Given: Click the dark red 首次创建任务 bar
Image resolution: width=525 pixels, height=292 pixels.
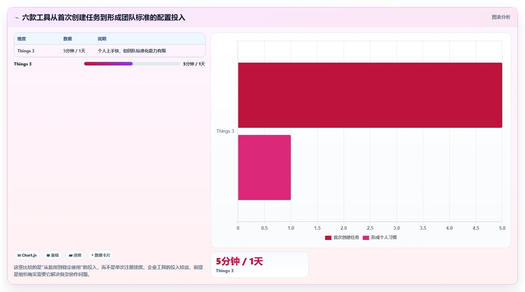Looking at the screenshot, I should [x=370, y=95].
